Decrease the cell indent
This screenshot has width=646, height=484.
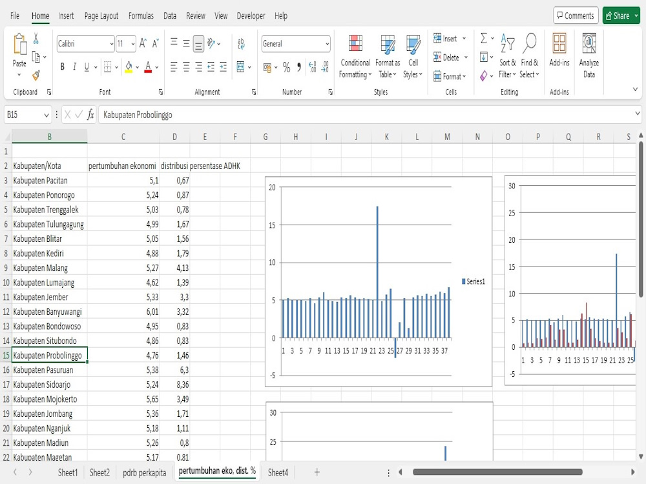[x=211, y=66]
